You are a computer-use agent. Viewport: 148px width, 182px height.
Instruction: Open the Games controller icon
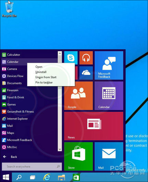point(4,104)
